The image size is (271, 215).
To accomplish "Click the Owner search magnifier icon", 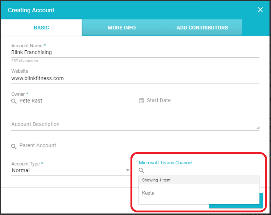I will [x=14, y=101].
